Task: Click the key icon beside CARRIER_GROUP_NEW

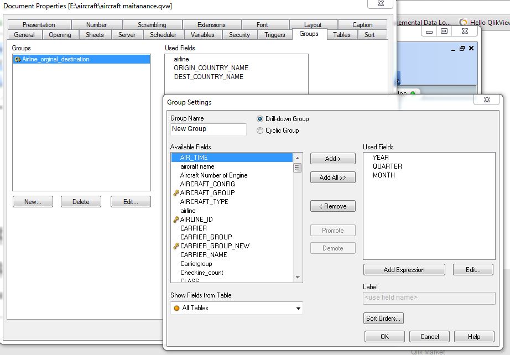Action: [x=176, y=246]
